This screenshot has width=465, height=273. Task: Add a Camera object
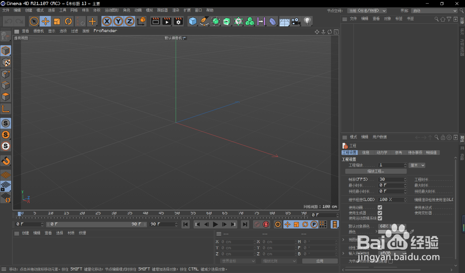point(296,21)
